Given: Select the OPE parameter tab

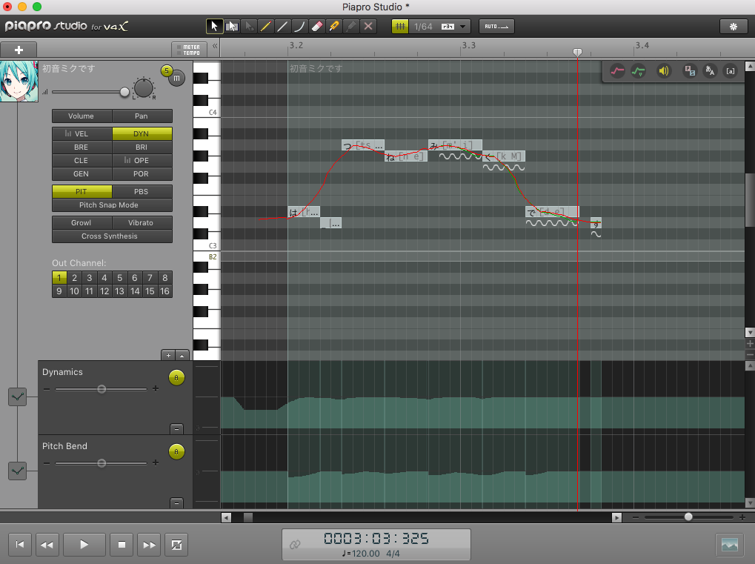Looking at the screenshot, I should tap(142, 160).
